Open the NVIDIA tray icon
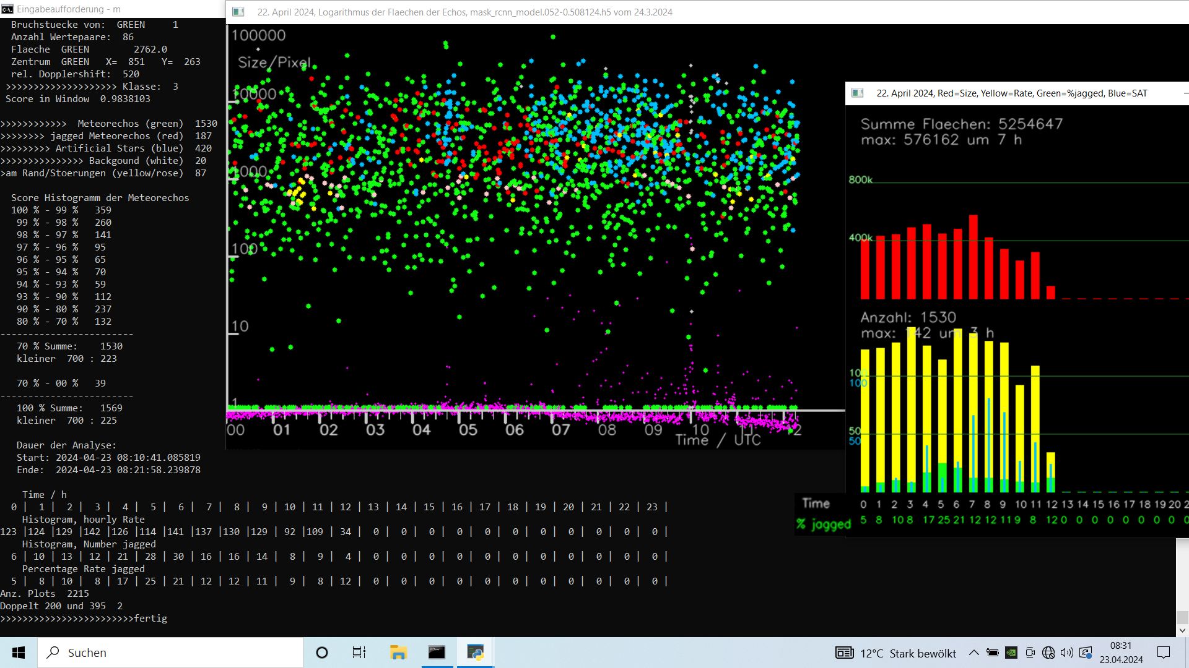 pyautogui.click(x=1011, y=653)
